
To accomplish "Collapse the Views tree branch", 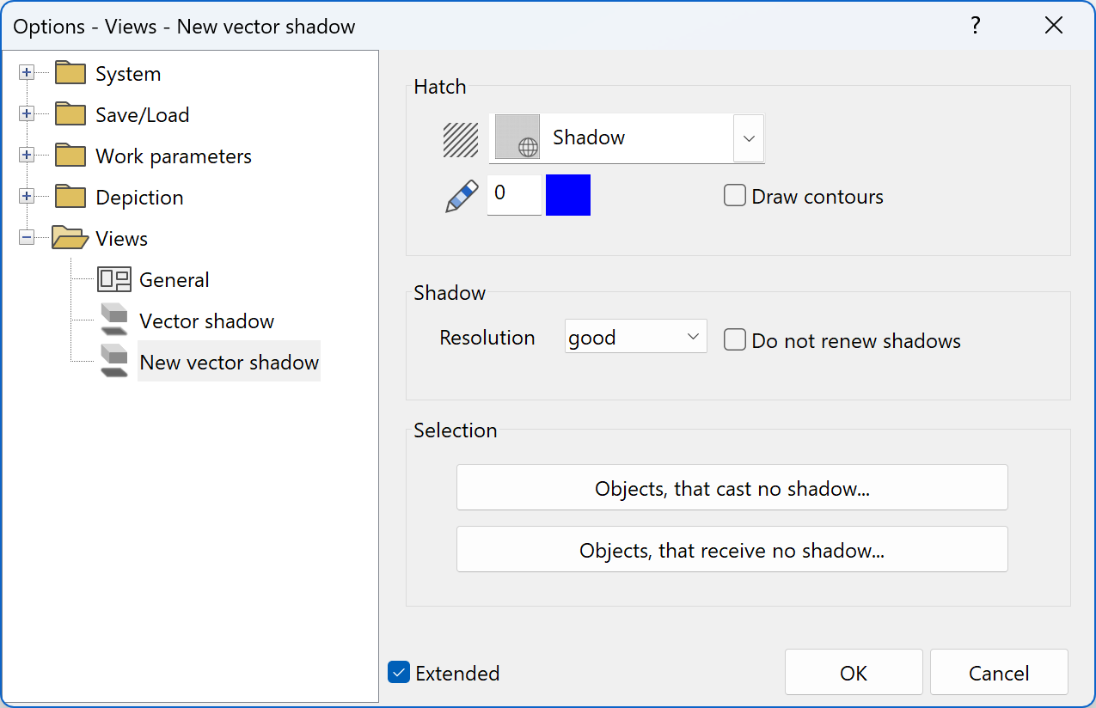I will point(27,238).
